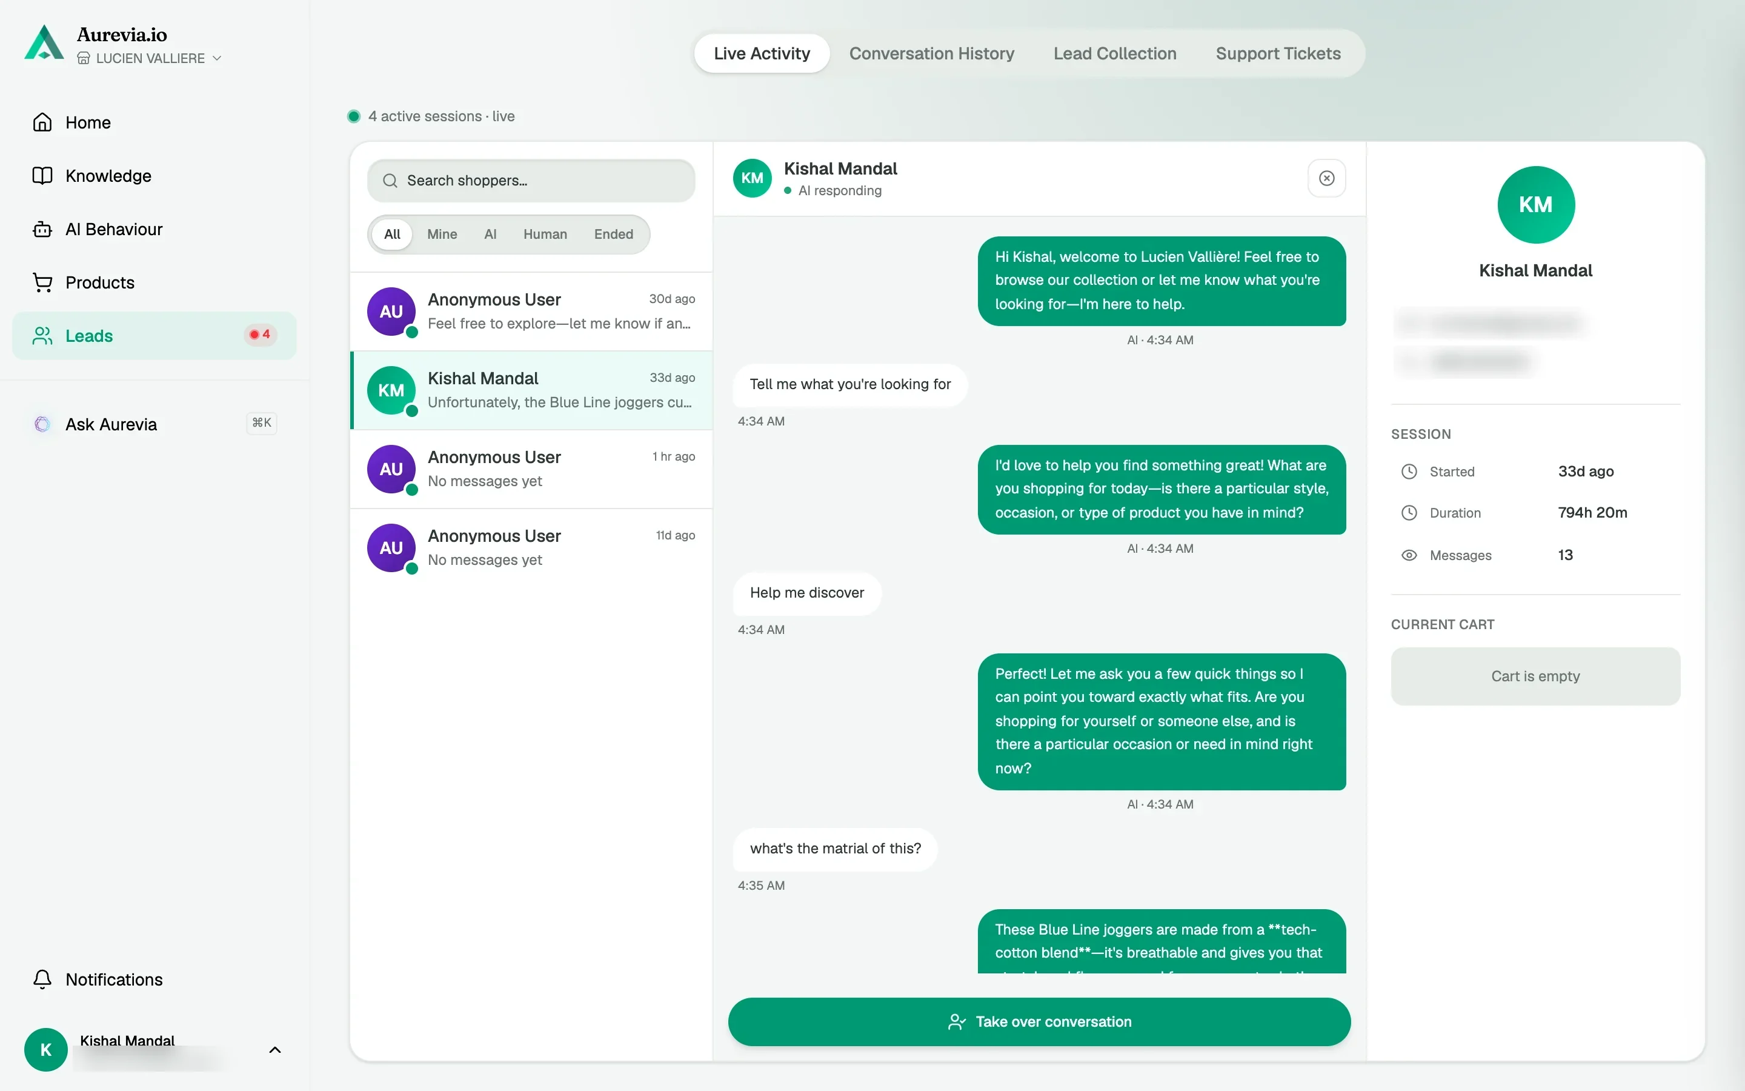Image resolution: width=1745 pixels, height=1091 pixels.
Task: Click the KM avatar in chat header
Action: [752, 178]
